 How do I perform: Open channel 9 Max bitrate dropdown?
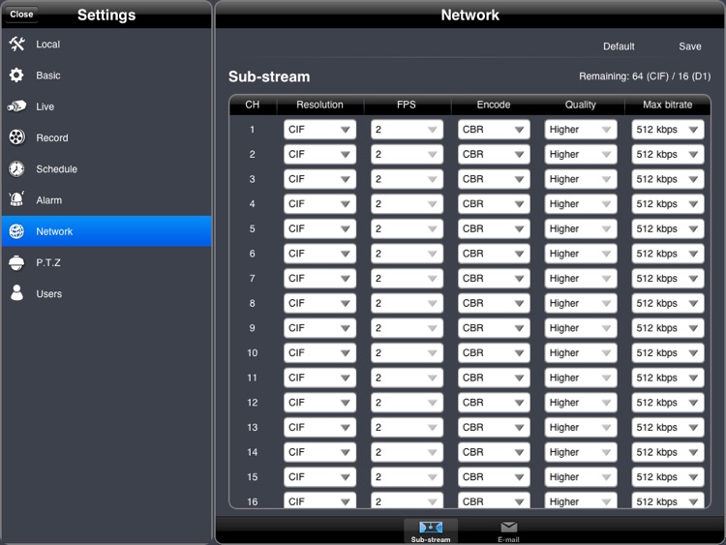(x=668, y=328)
